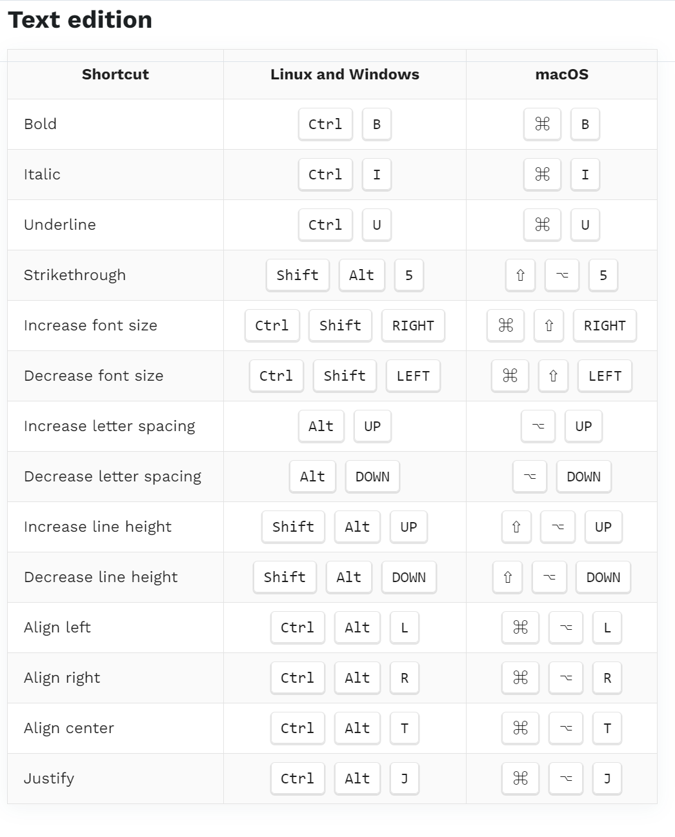Image resolution: width=675 pixels, height=837 pixels.
Task: Click Command key icon in Underline row
Action: 543,225
